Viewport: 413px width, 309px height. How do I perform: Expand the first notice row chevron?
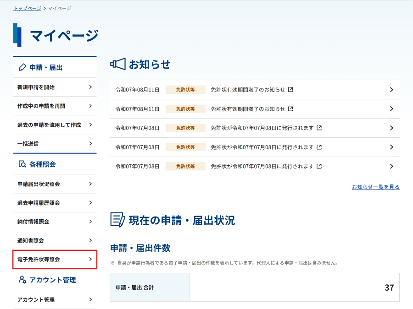point(391,90)
